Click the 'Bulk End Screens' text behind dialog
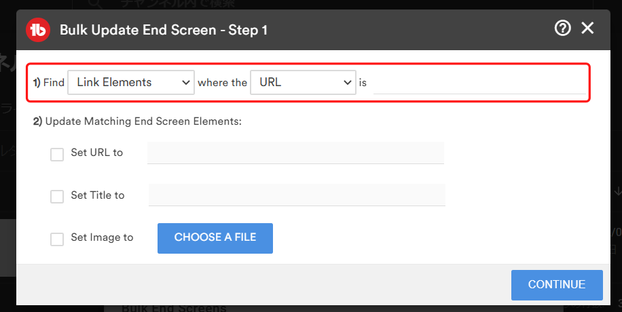 (x=174, y=308)
